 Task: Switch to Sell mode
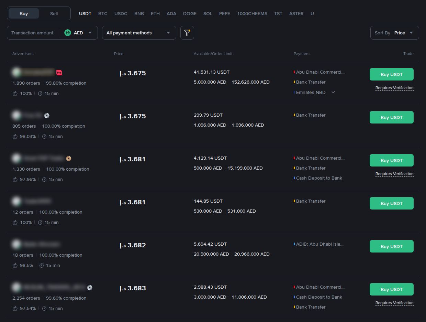point(54,13)
